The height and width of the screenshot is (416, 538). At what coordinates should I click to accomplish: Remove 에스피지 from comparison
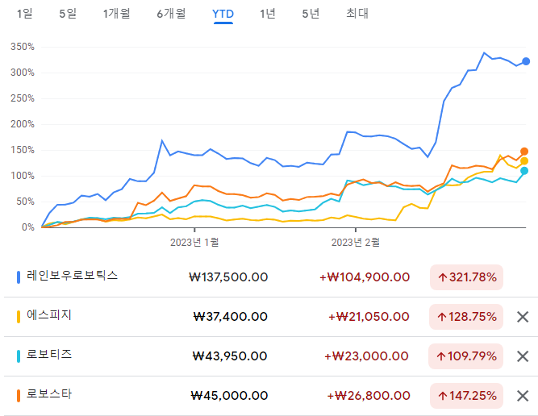pos(523,317)
